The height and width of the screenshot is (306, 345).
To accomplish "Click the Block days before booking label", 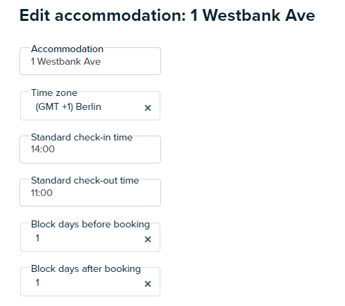I will coord(90,225).
